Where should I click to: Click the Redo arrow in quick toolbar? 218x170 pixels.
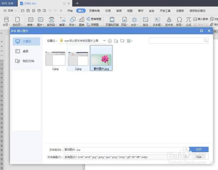pos(55,10)
